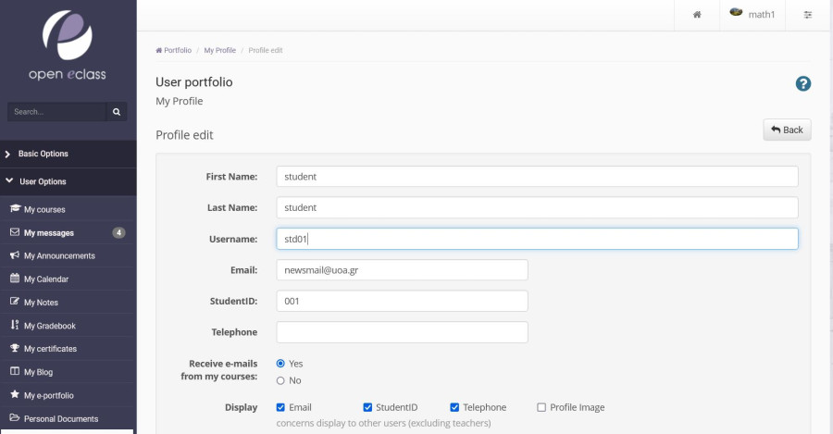
Task: Enable the Profile Image display checkbox
Action: [x=541, y=407]
